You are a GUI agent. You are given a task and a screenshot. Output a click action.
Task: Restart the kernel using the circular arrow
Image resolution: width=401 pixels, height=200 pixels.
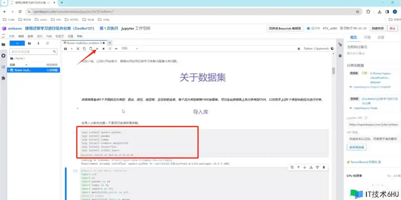(110, 49)
